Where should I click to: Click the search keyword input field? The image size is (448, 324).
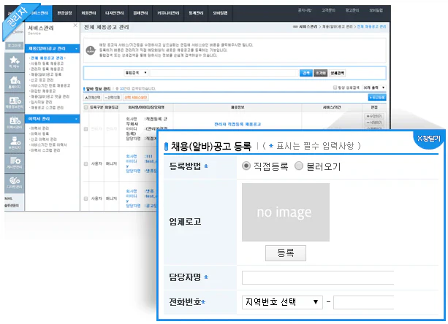click(x=224, y=73)
